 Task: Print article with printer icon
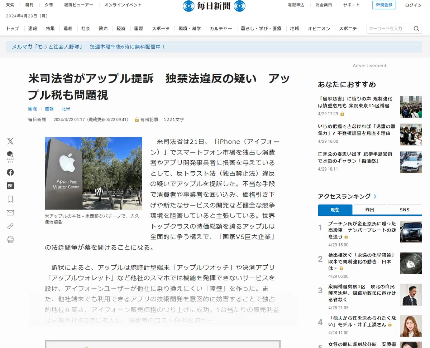click(10, 240)
